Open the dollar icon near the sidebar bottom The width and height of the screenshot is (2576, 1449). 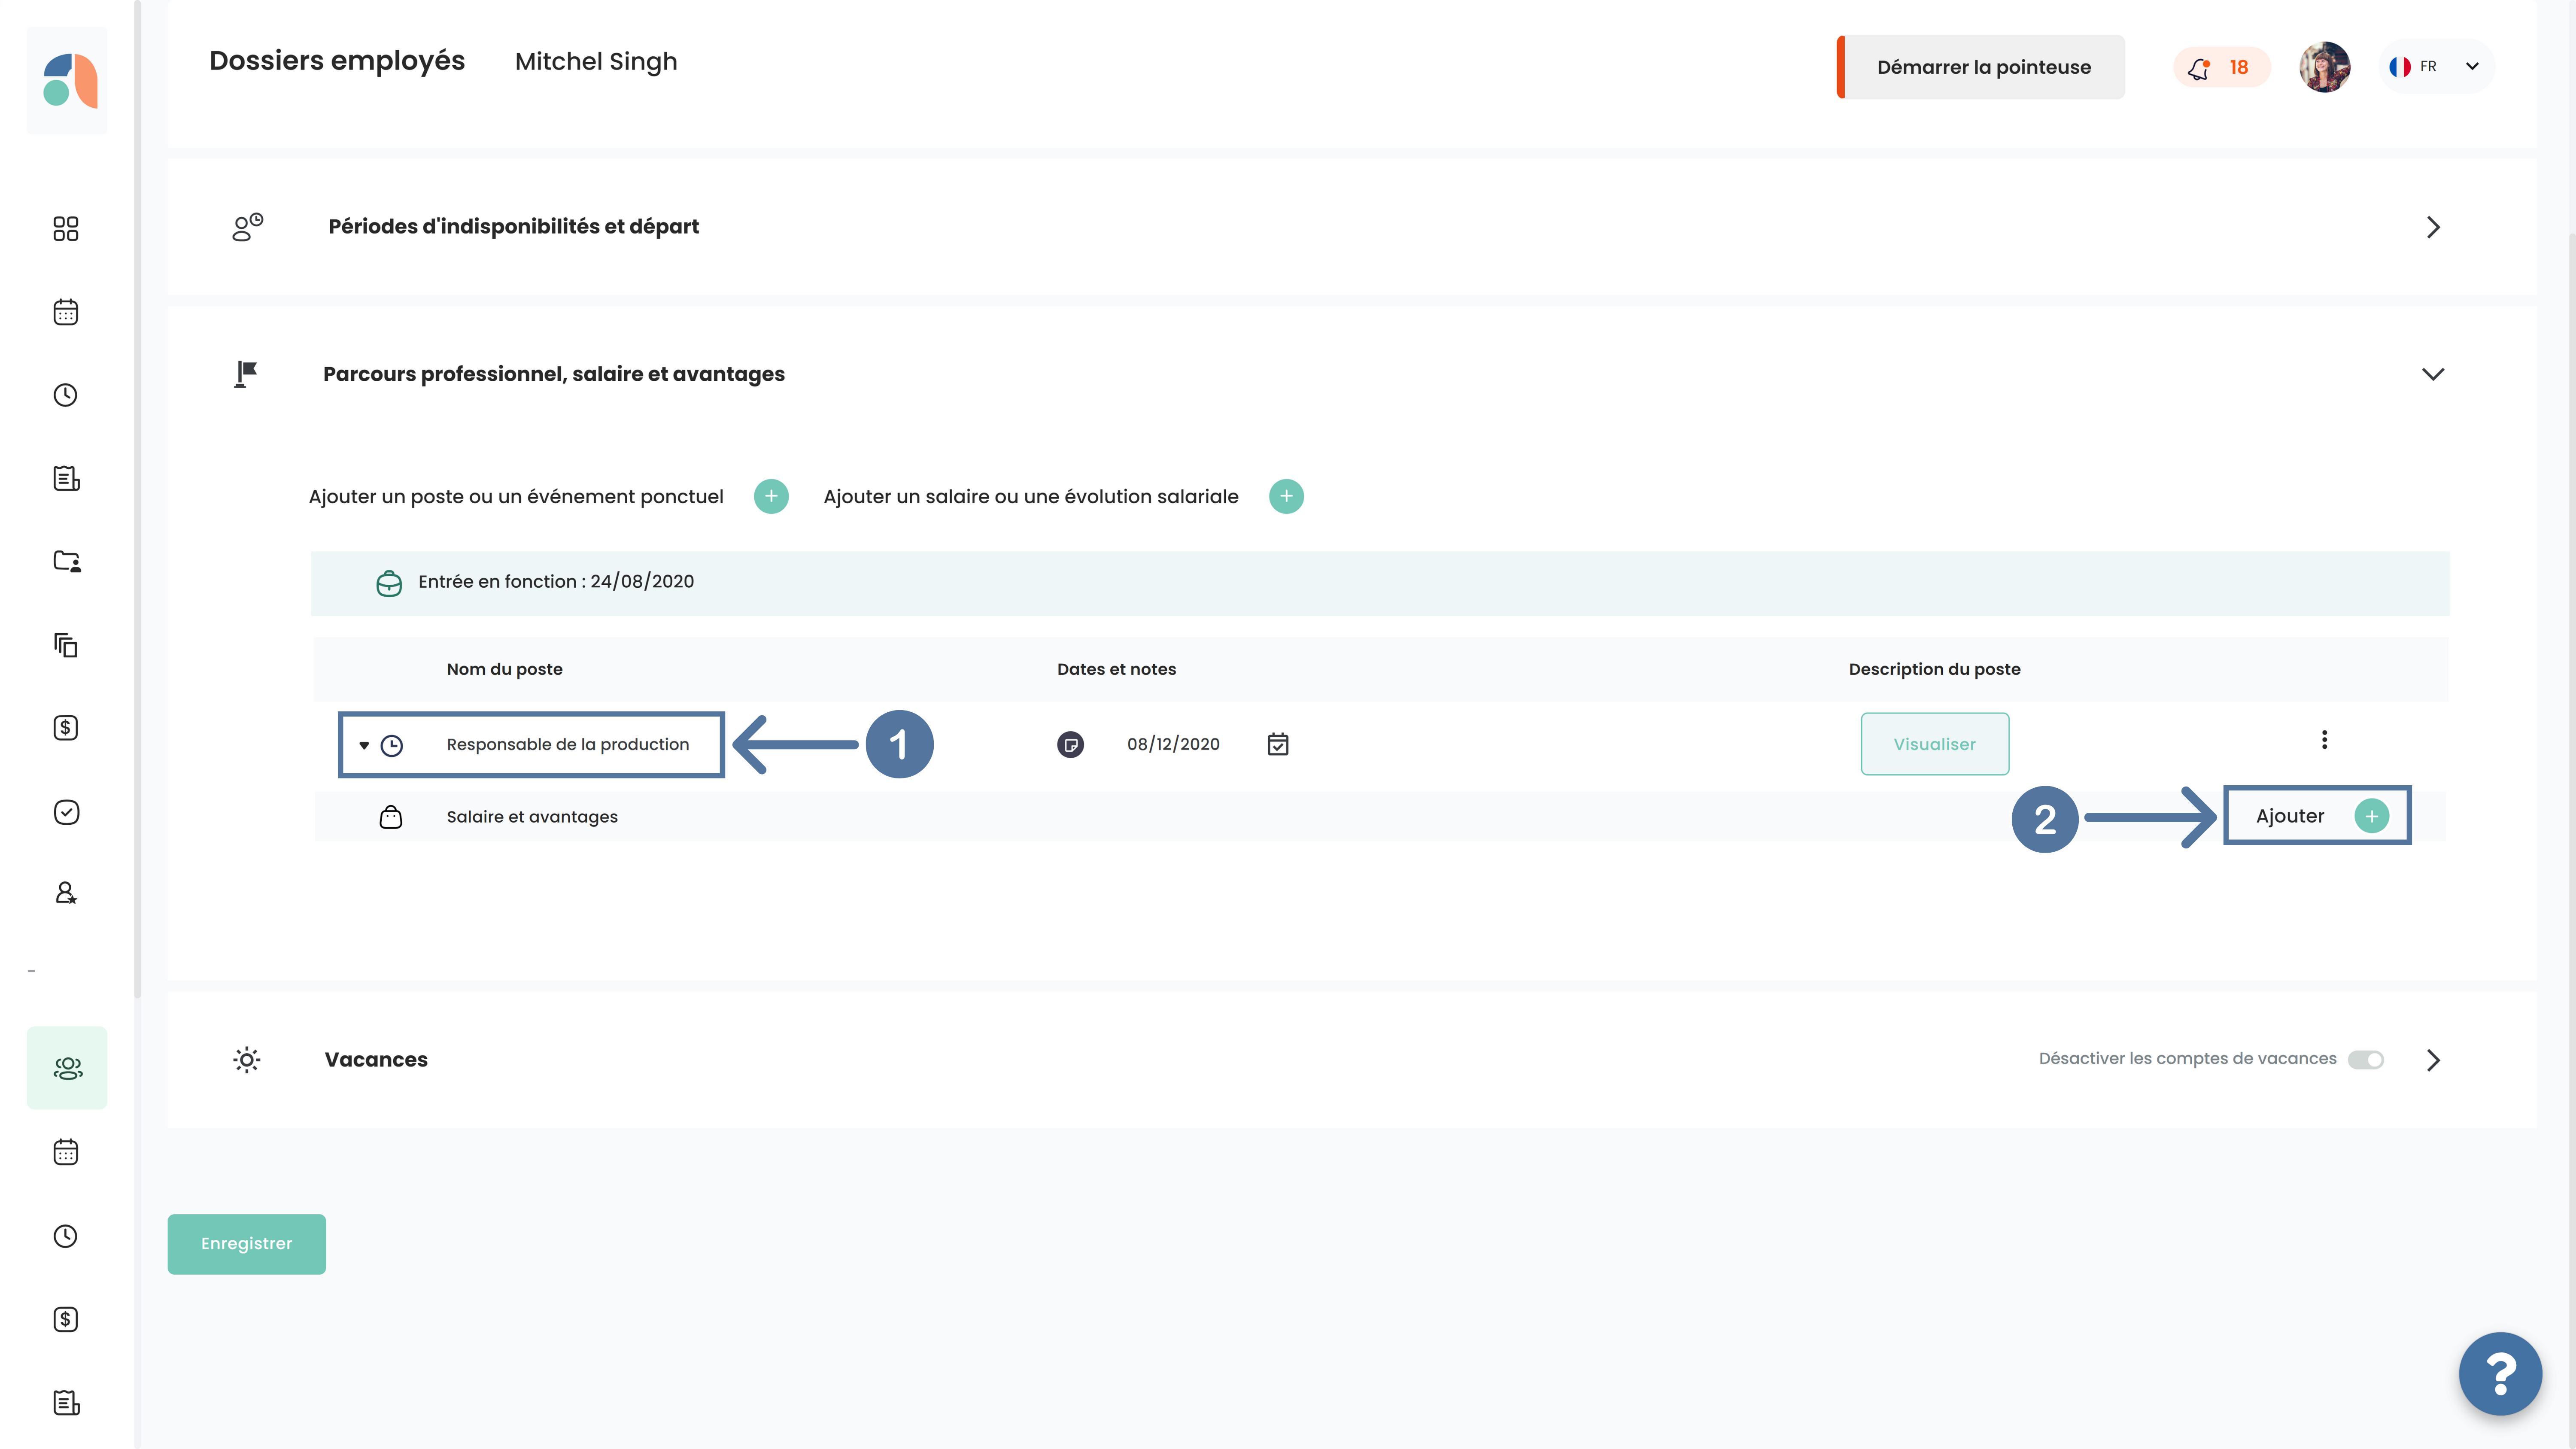pos(66,1319)
